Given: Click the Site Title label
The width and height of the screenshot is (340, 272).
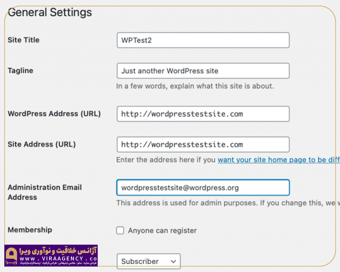Looking at the screenshot, I should coord(24,40).
